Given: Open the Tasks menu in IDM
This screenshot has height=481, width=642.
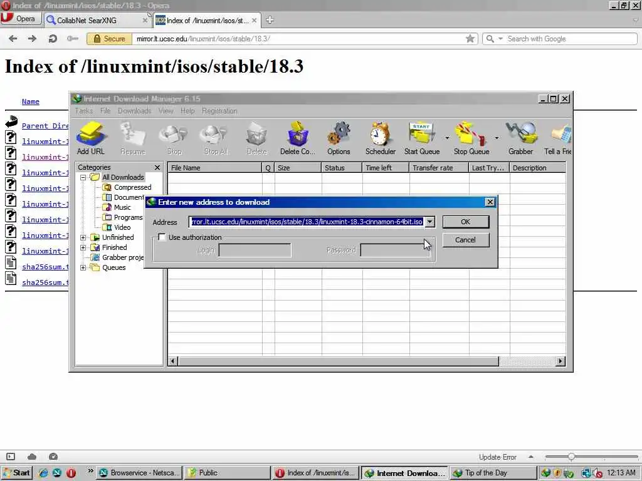Looking at the screenshot, I should (84, 111).
